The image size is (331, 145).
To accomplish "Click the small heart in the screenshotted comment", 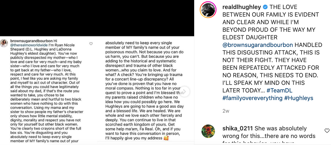I will (x=91, y=44).
